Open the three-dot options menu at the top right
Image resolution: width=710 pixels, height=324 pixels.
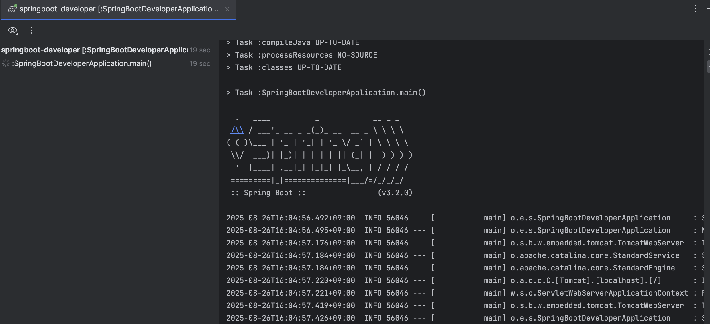click(695, 9)
